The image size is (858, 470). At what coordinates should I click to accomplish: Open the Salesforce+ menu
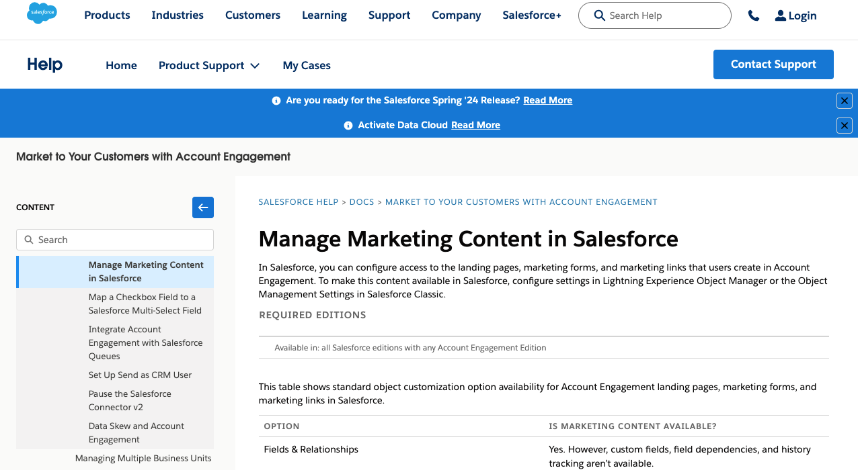point(532,15)
